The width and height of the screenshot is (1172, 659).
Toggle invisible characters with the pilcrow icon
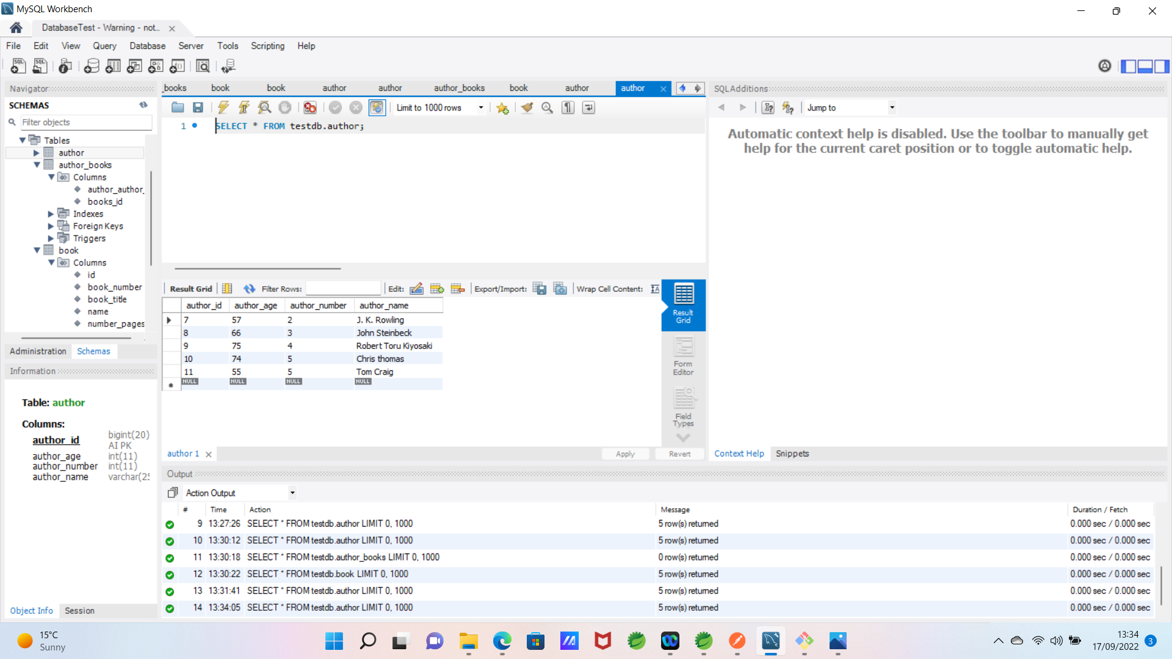[568, 108]
